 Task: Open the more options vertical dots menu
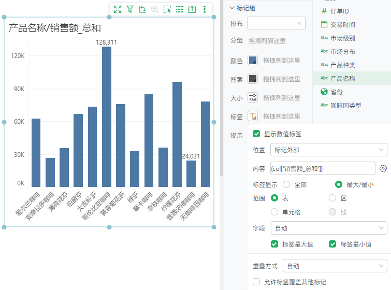click(205, 9)
